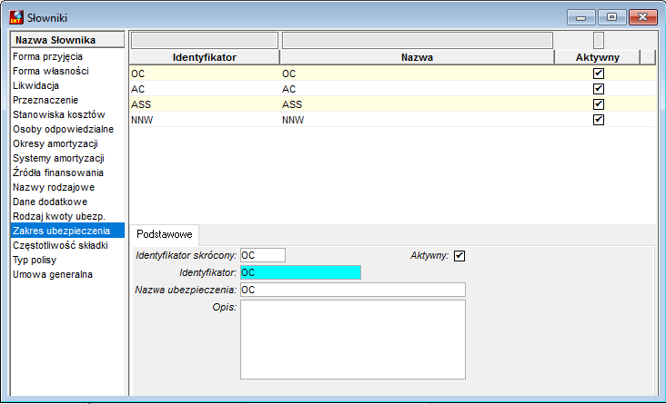
Task: Minimize the Słowniki window
Action: [581, 17]
